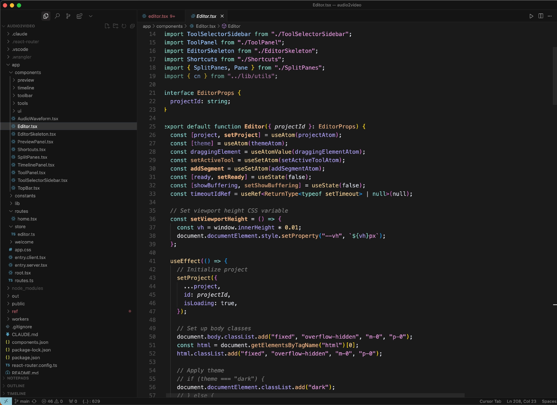Open PreviewPanel.tsx file
Viewport: 557px width, 405px height.
(x=35, y=142)
